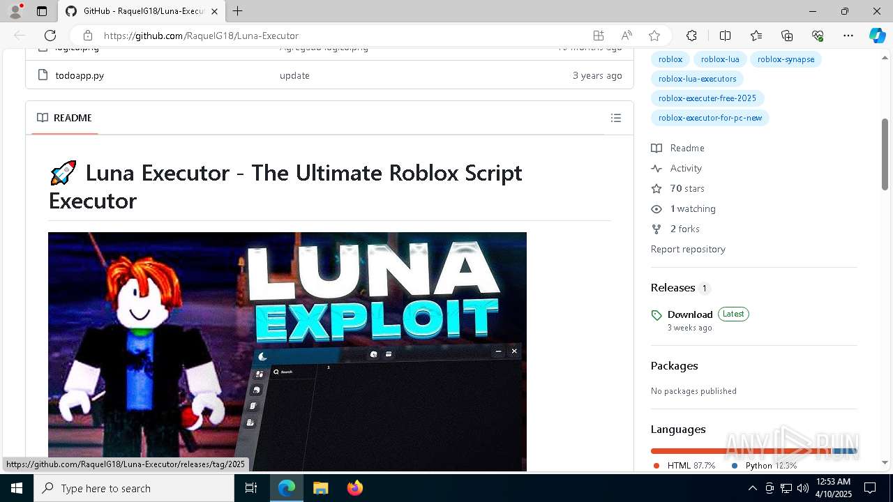Image resolution: width=893 pixels, height=502 pixels.
Task: Open Browser essentials icon
Action: pyautogui.click(x=818, y=36)
